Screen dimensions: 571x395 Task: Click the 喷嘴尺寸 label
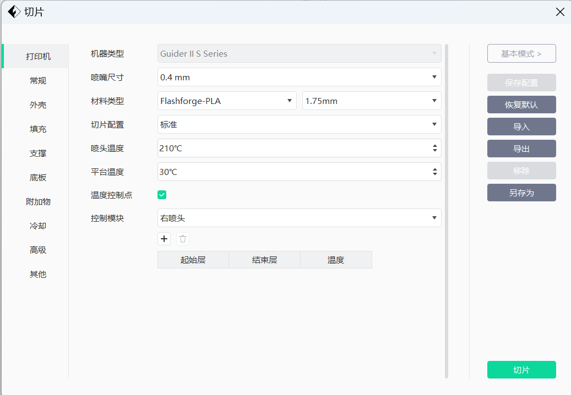[107, 78]
